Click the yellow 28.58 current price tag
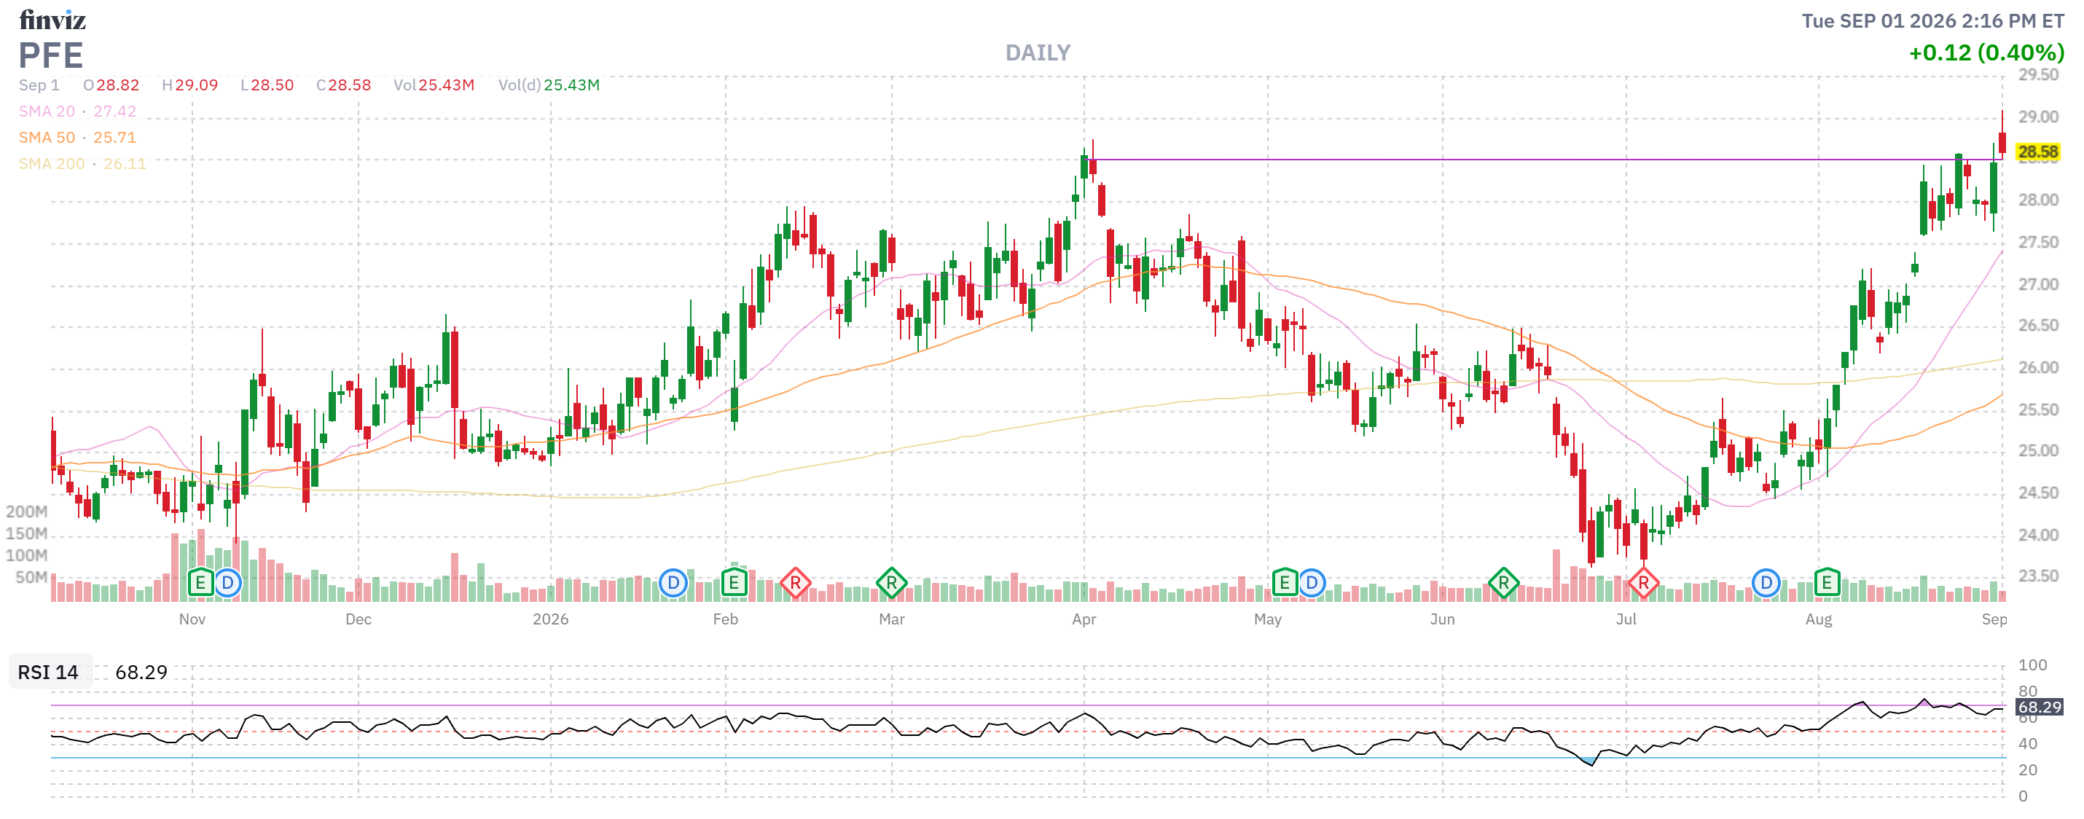The width and height of the screenshot is (2084, 819). (2037, 152)
